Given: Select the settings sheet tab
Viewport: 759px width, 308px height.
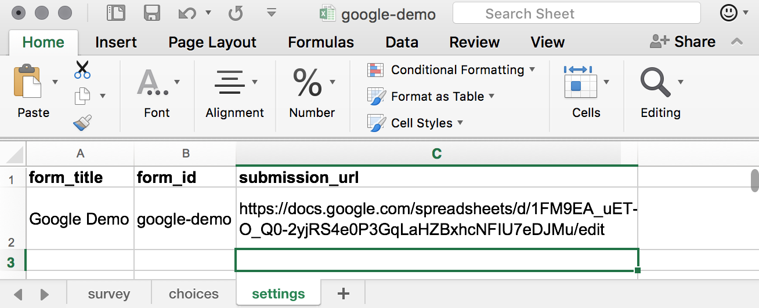Looking at the screenshot, I should coord(279,294).
